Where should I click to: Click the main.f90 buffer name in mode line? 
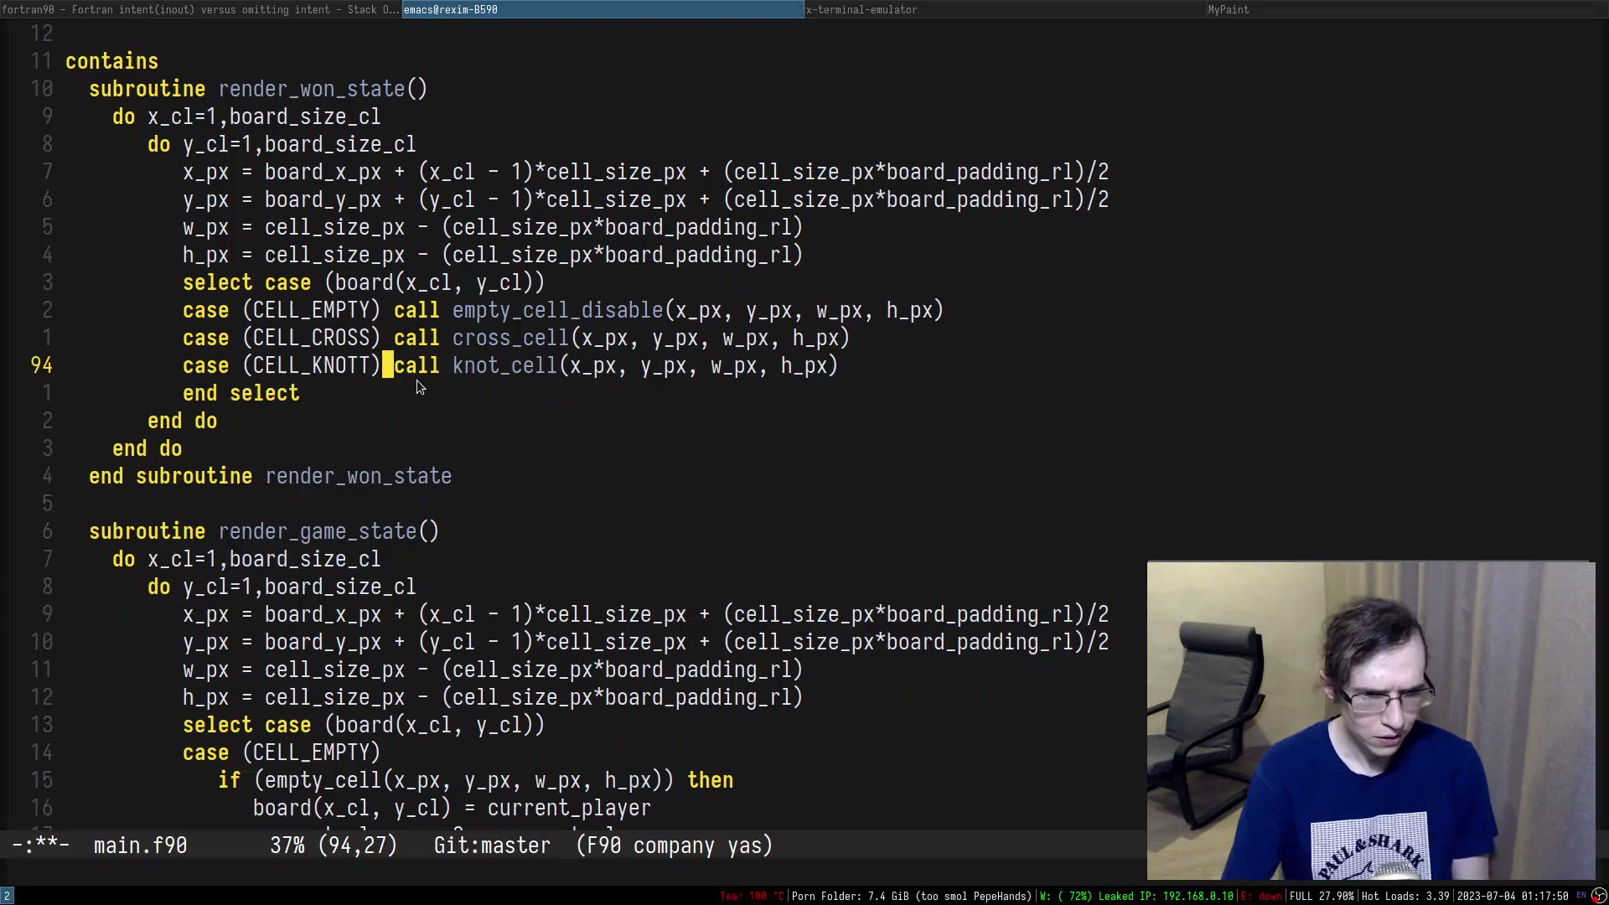140,846
